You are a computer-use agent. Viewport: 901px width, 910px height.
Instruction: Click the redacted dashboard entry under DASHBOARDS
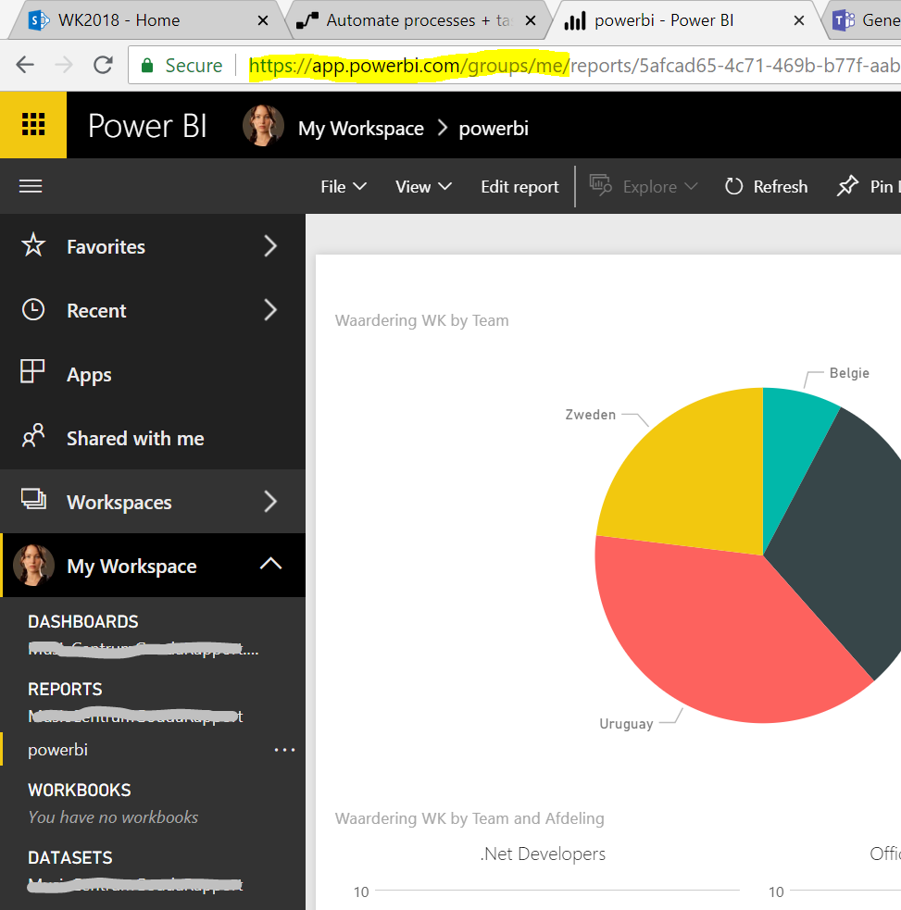pyautogui.click(x=143, y=650)
